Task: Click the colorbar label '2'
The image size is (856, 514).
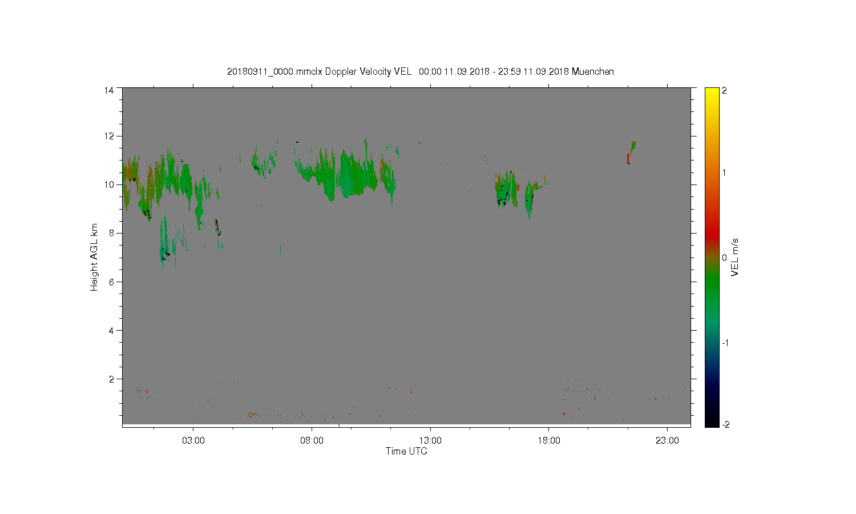Action: (x=724, y=90)
